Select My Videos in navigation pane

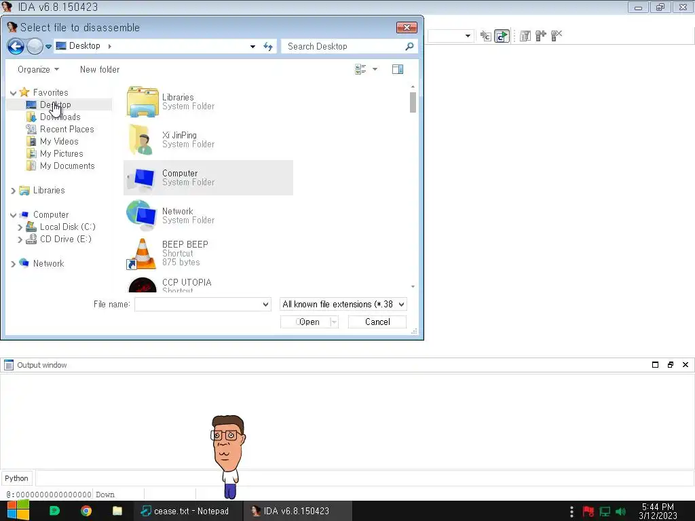pyautogui.click(x=59, y=141)
